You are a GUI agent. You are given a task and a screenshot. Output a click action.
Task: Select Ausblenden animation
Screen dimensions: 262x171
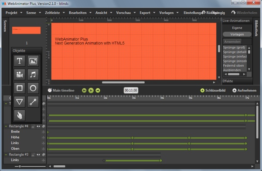[x=232, y=70]
